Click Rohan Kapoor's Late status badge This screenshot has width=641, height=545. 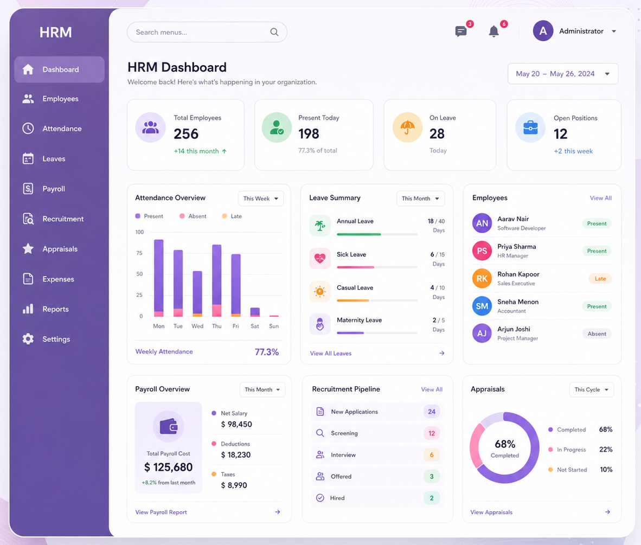click(x=600, y=278)
